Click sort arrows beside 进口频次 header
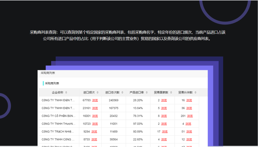 click(x=98, y=92)
